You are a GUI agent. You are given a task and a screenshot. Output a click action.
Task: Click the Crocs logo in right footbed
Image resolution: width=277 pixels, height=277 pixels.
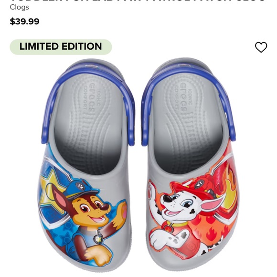click(x=184, y=97)
